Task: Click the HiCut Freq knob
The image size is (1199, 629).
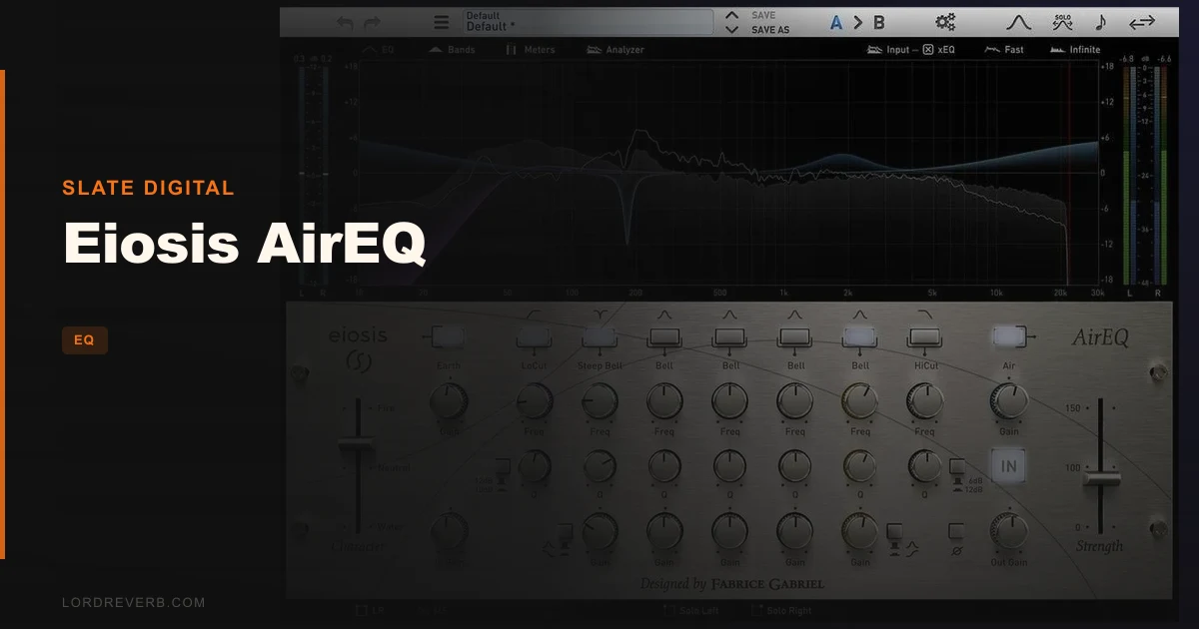Action: coord(924,401)
